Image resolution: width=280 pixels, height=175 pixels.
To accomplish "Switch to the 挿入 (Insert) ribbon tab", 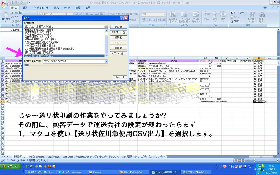I will (25, 8).
